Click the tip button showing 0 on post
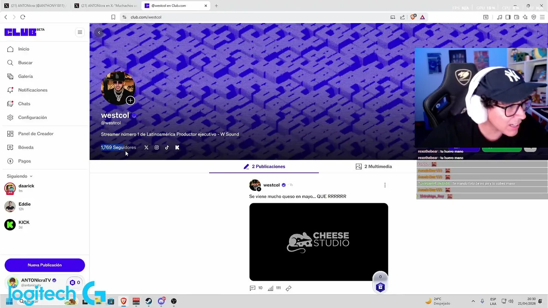This screenshot has width=548, height=308. [380, 282]
